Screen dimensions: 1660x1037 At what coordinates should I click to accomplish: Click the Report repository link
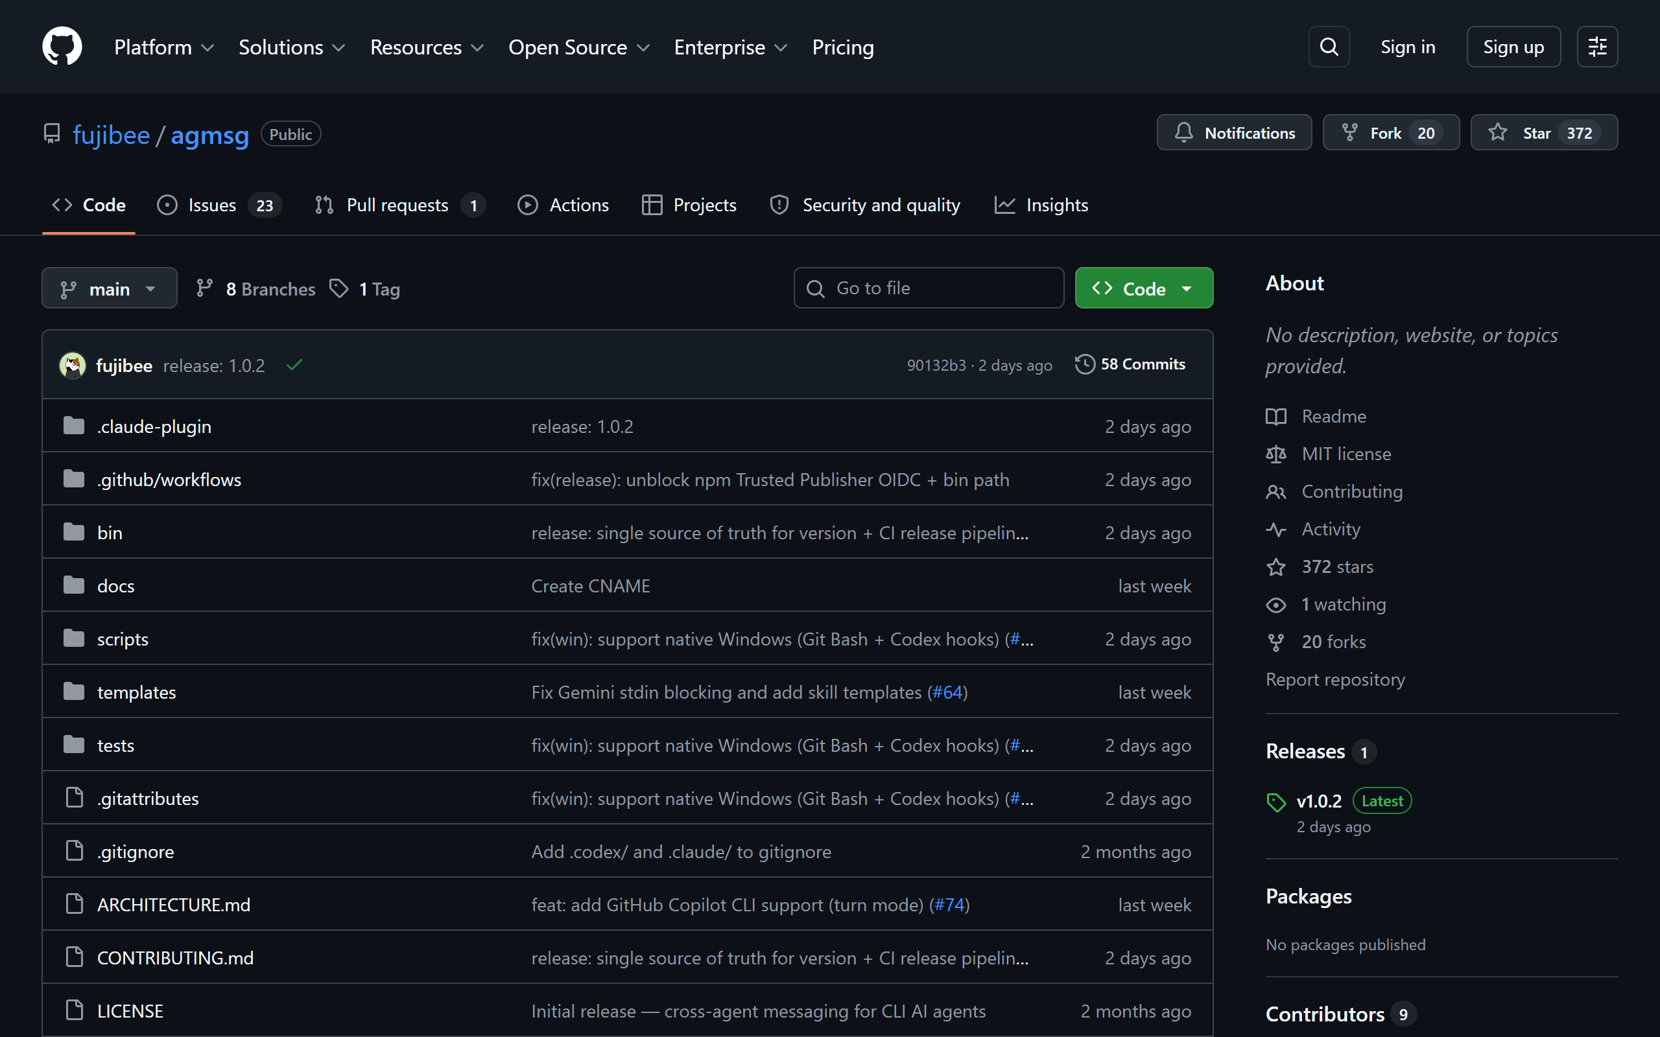(1335, 680)
